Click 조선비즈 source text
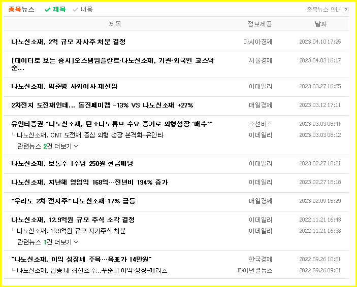This screenshot has width=357, height=287. [261, 124]
